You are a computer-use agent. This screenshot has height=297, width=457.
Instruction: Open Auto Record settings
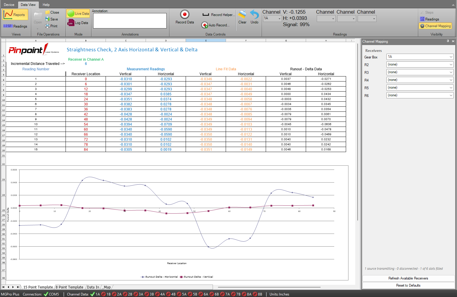pos(216,25)
